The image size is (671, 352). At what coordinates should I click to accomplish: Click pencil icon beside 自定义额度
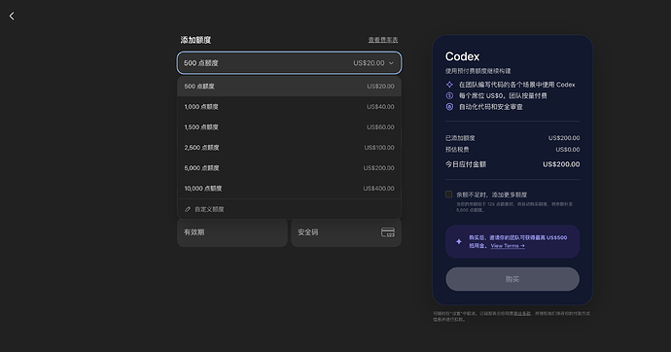click(188, 209)
